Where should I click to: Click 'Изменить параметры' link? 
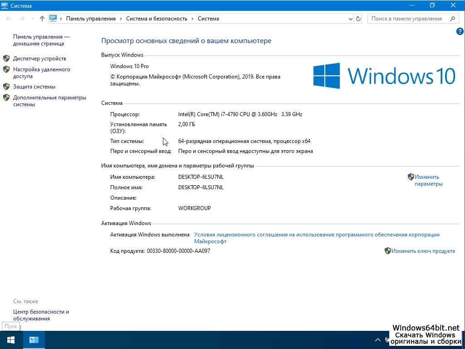[428, 180]
